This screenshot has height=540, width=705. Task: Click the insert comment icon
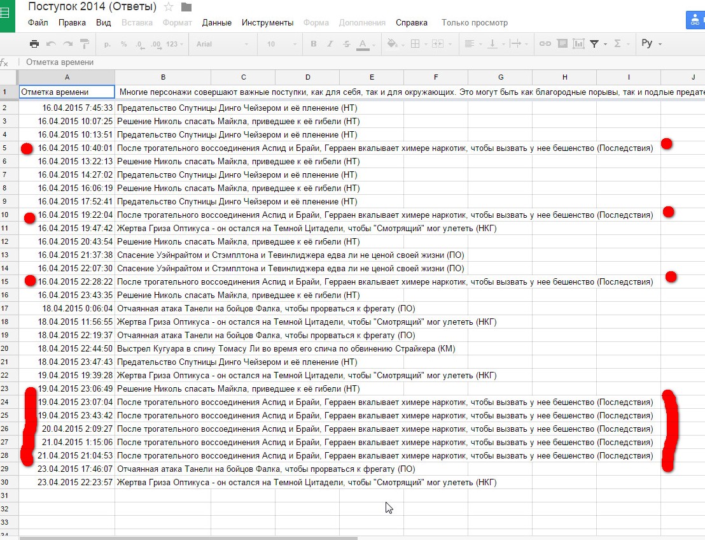tap(562, 44)
